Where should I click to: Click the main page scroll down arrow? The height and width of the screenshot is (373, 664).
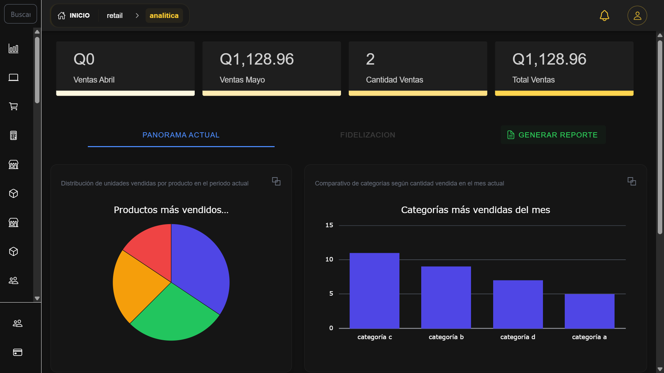(660, 369)
